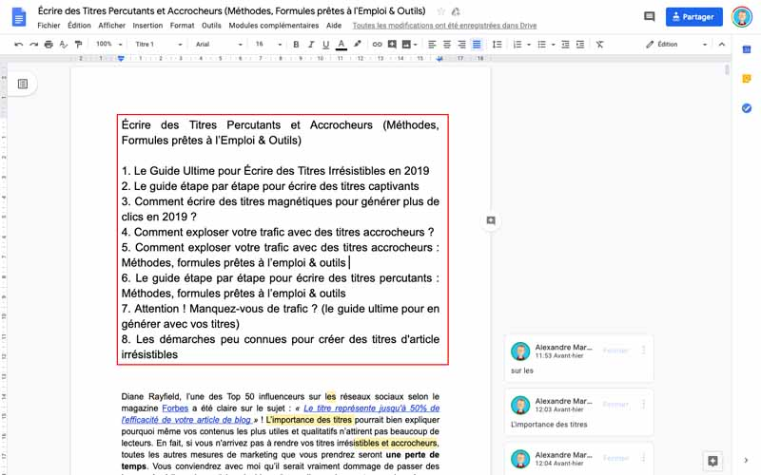Select justify alignment
This screenshot has height=475, width=761.
pos(477,44)
